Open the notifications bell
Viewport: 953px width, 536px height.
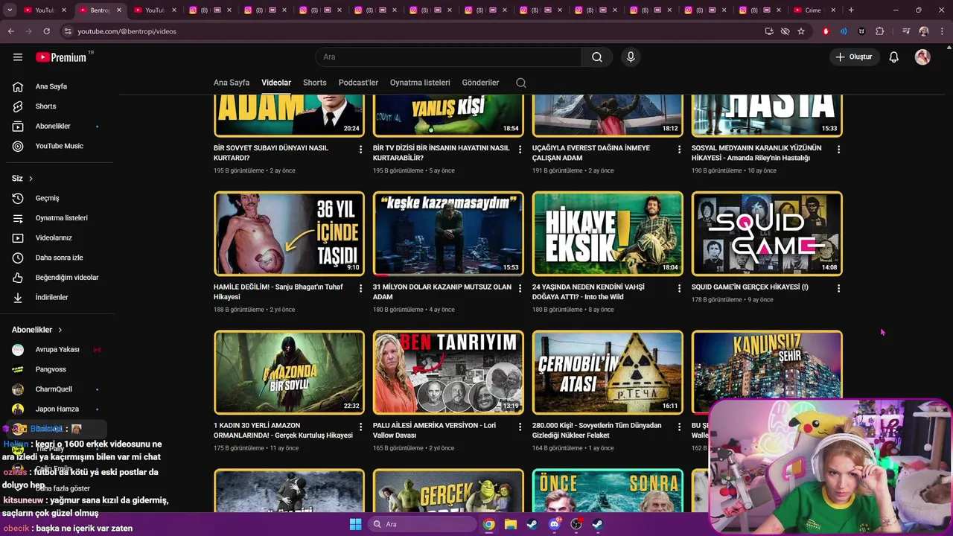tap(893, 57)
